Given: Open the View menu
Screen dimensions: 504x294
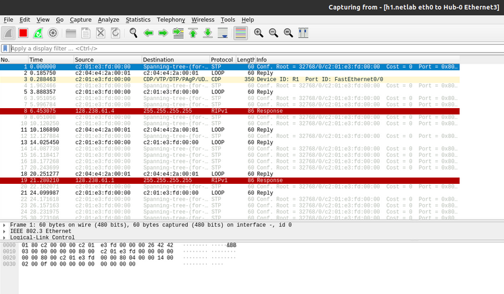Looking at the screenshot, I should (x=43, y=20).
